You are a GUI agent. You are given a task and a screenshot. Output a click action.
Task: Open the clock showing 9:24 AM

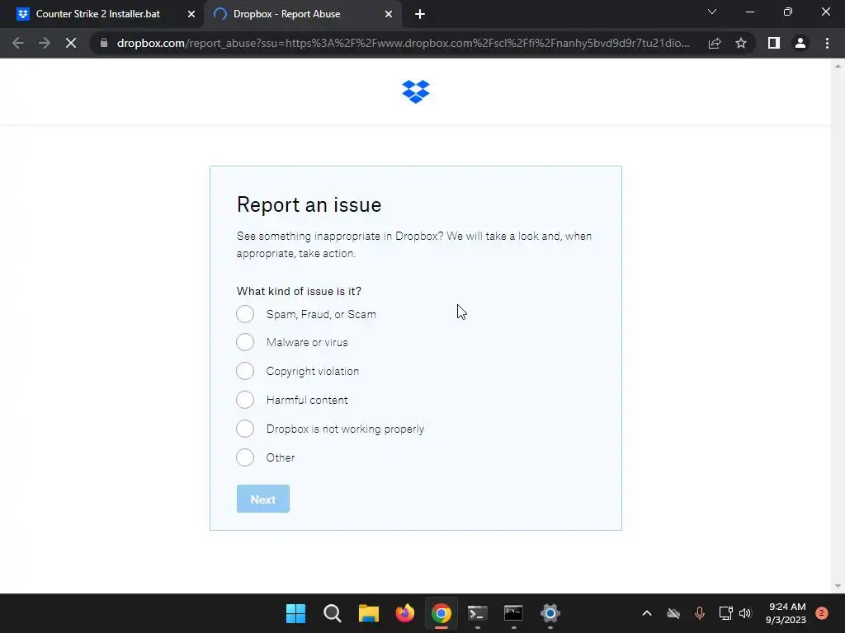[x=786, y=613]
